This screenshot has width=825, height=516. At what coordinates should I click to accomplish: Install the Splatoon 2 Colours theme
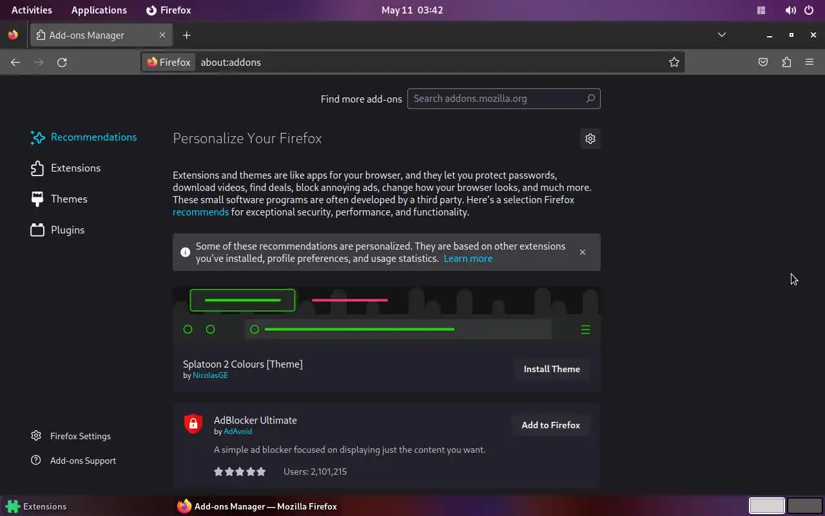pos(552,369)
